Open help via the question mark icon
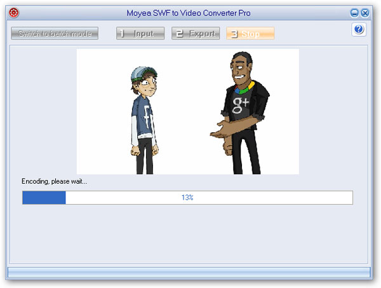Image resolution: width=381 pixels, height=288 pixels. [x=359, y=29]
